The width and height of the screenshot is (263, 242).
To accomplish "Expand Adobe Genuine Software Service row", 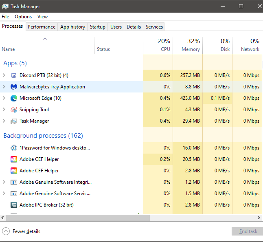I will [4, 194].
